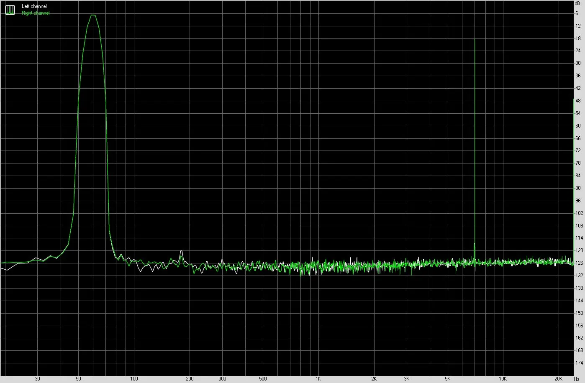
Task: Click the -138 value on the dB axis
Action: pyautogui.click(x=578, y=288)
